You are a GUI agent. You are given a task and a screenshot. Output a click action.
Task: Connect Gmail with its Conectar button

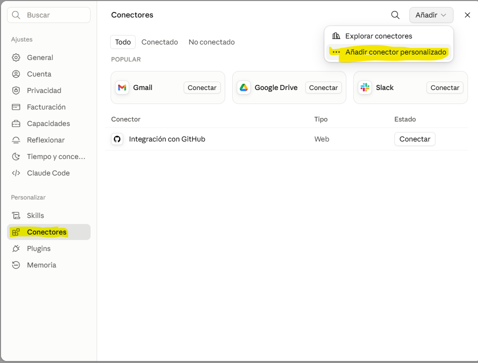[202, 87]
